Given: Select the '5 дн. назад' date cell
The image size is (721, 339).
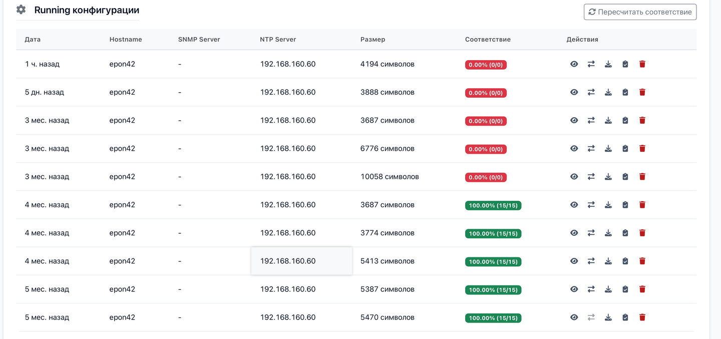Looking at the screenshot, I should click(x=45, y=92).
